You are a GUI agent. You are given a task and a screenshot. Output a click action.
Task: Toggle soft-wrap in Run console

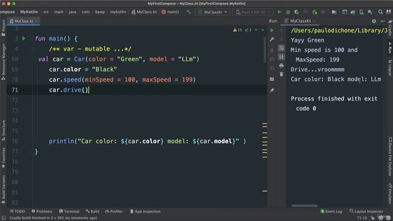(x=281, y=48)
